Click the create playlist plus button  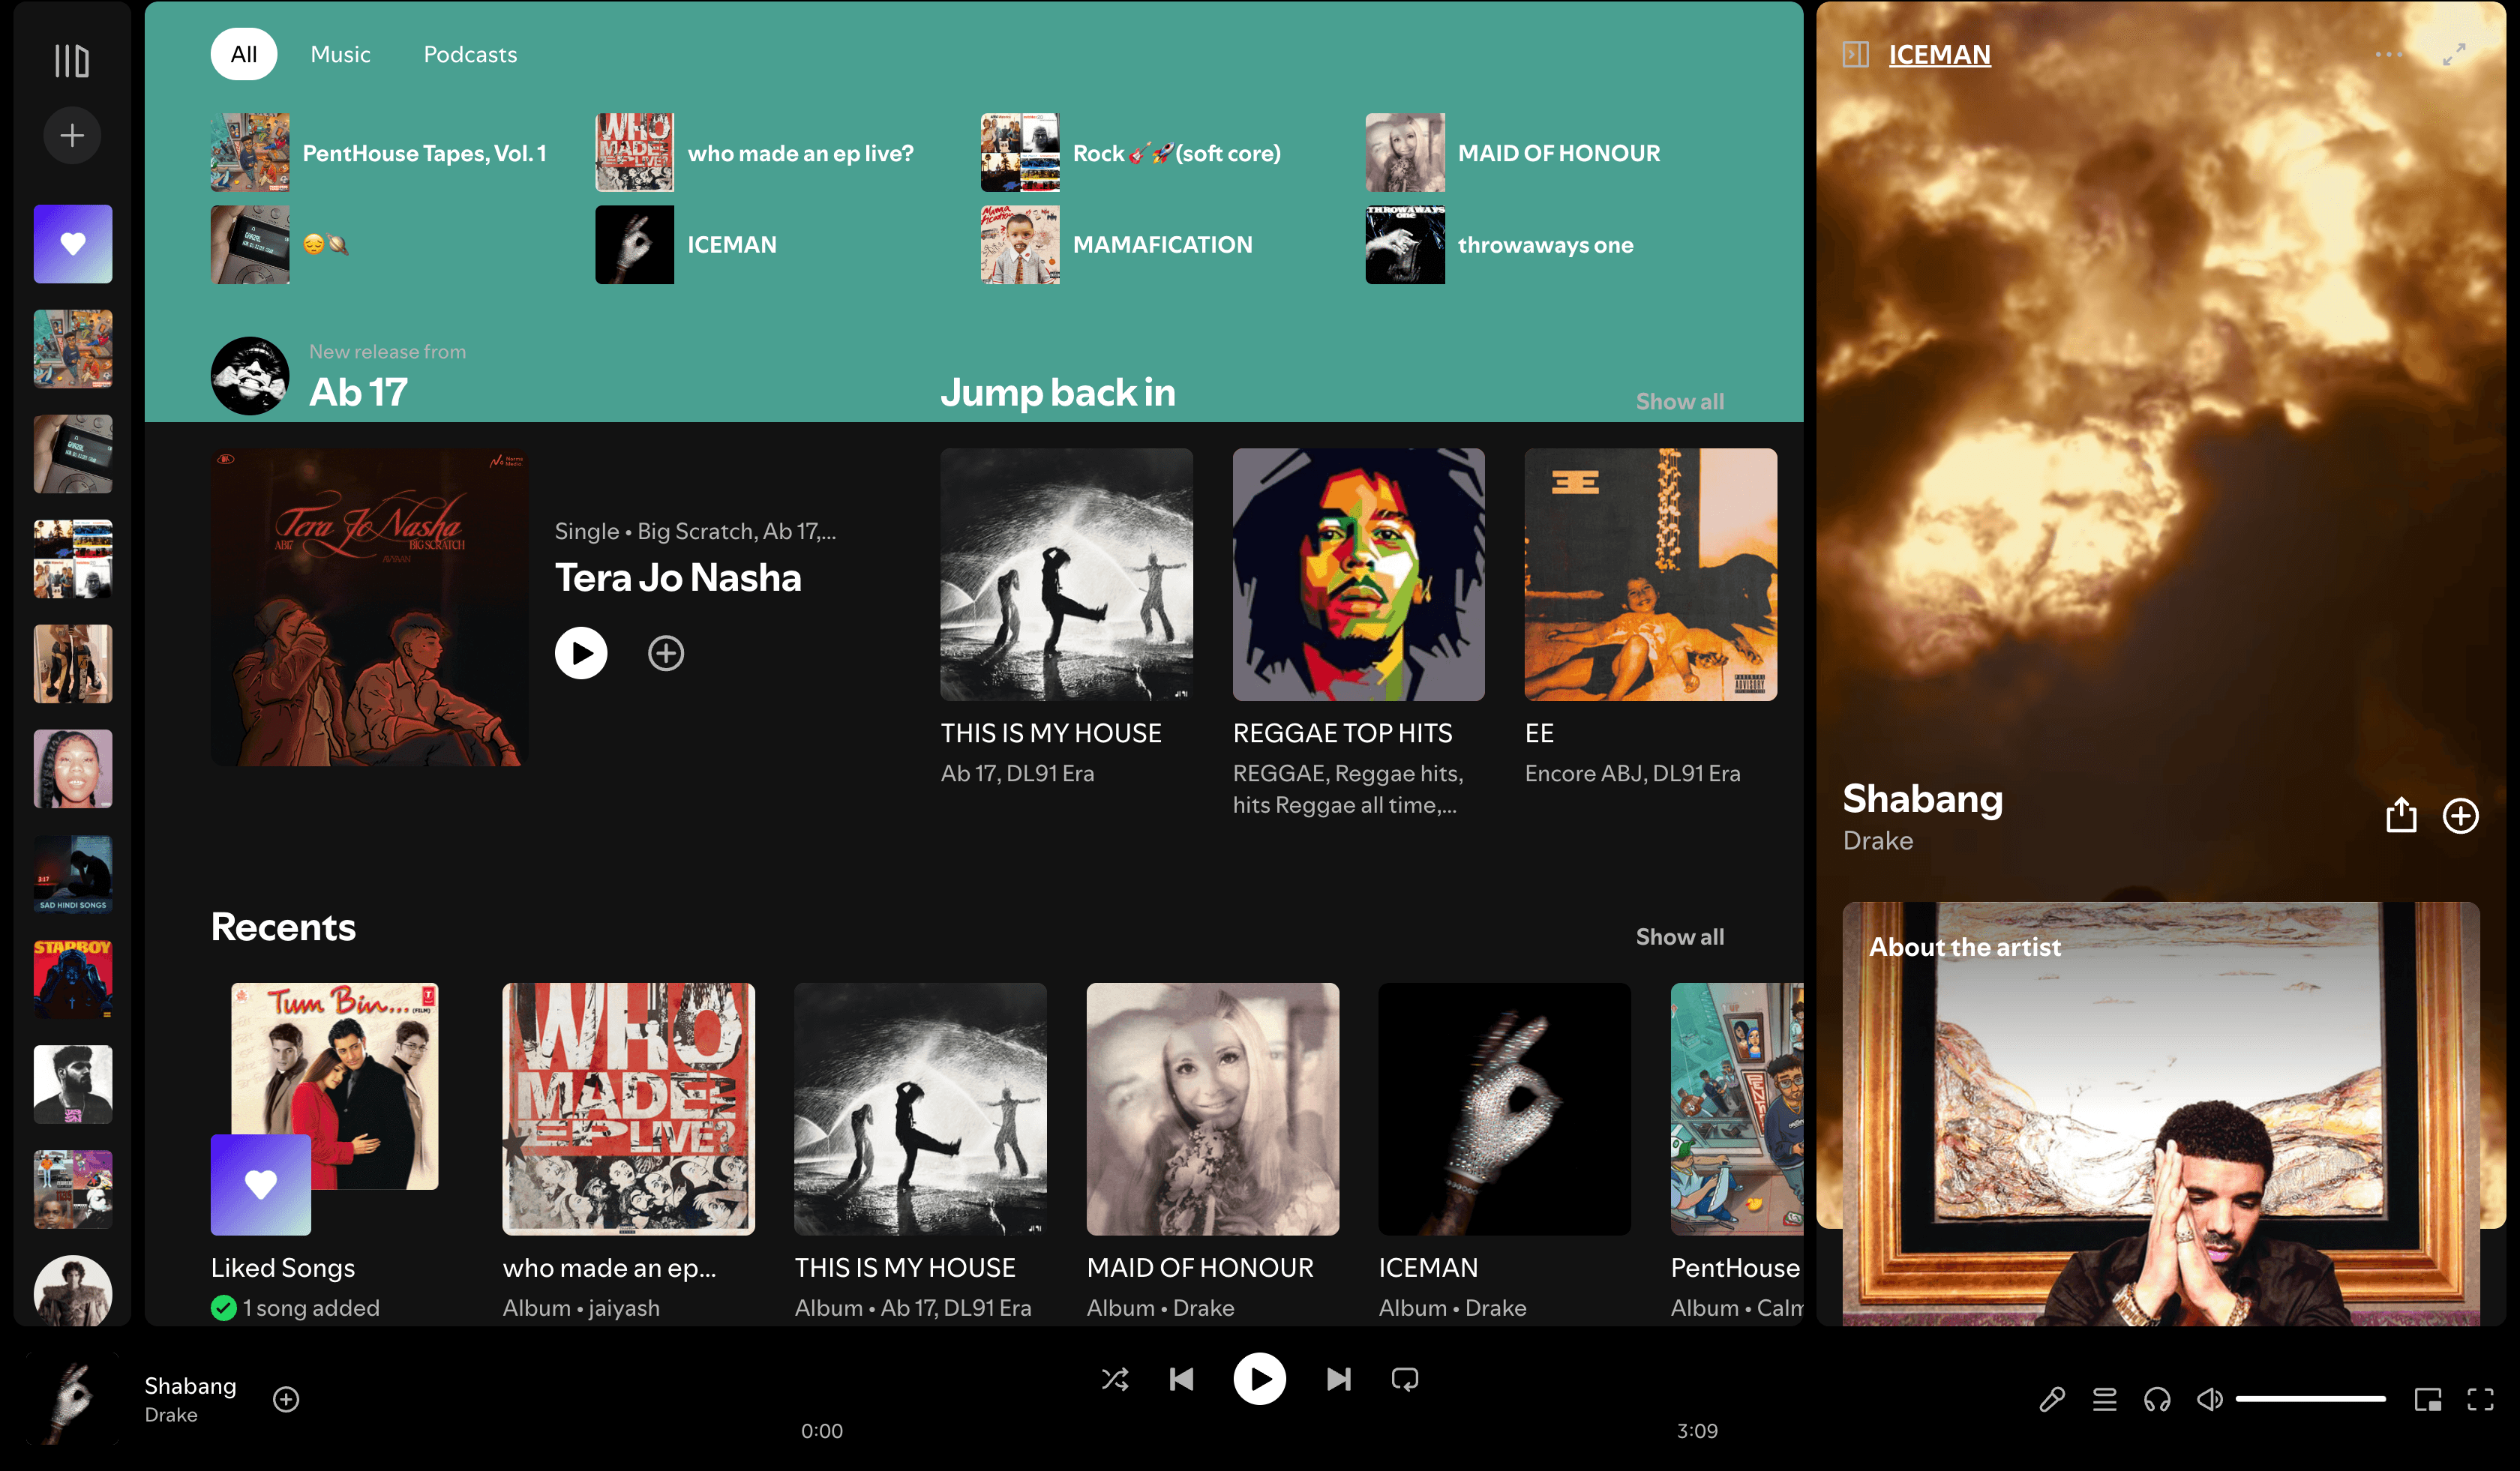coord(72,135)
